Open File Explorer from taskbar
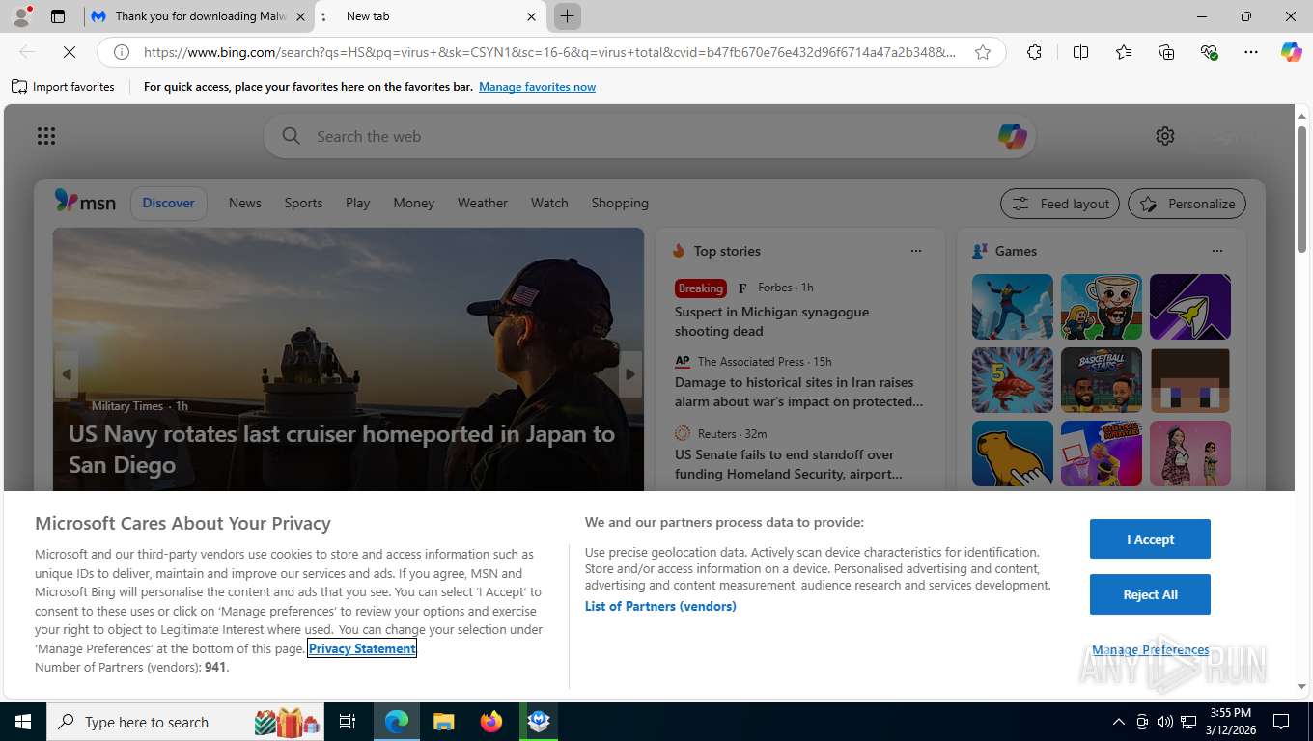This screenshot has height=741, width=1313. [444, 722]
